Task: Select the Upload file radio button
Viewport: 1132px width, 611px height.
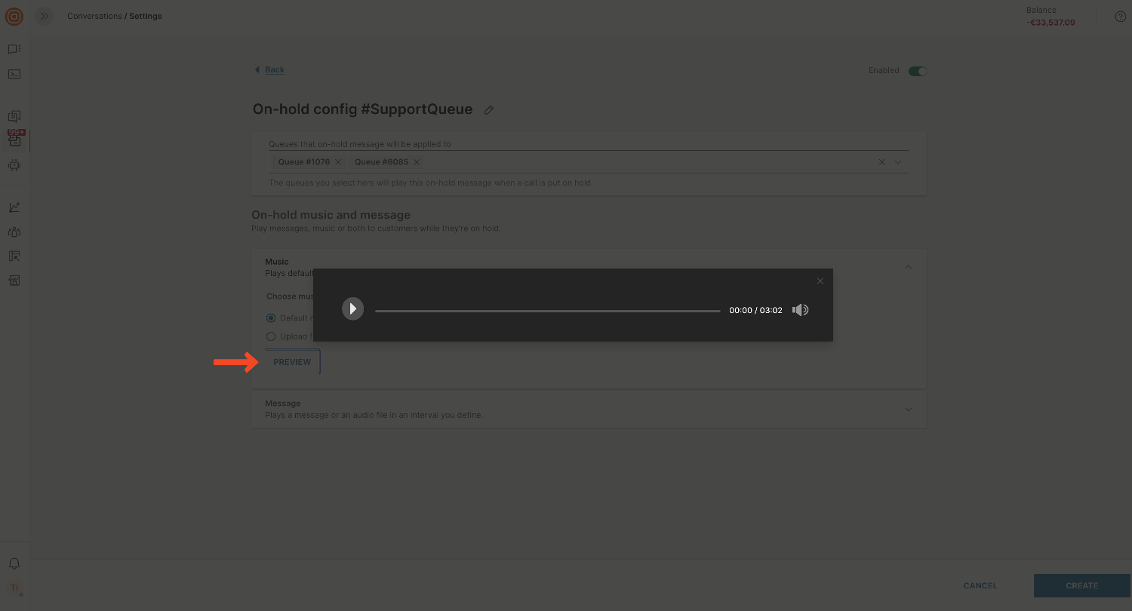Action: pos(271,336)
